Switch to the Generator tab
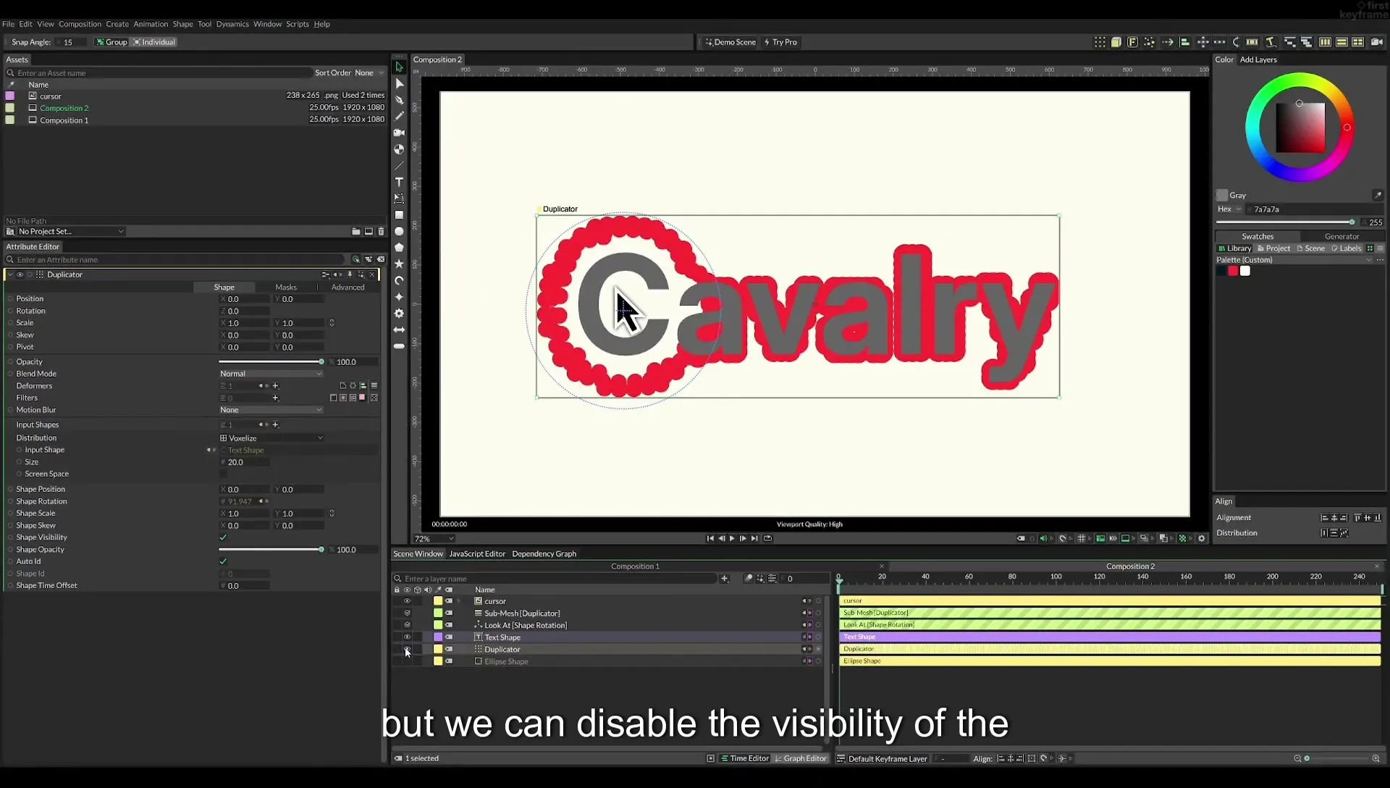Screen dimensions: 1390x788 [1341, 236]
